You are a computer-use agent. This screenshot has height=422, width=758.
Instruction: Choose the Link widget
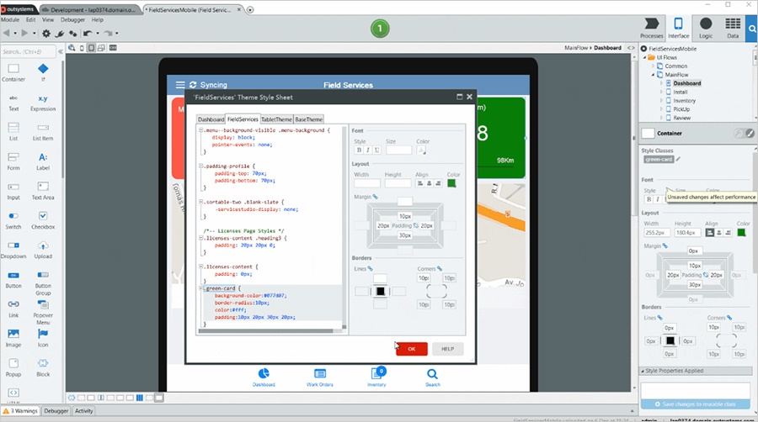[13, 309]
